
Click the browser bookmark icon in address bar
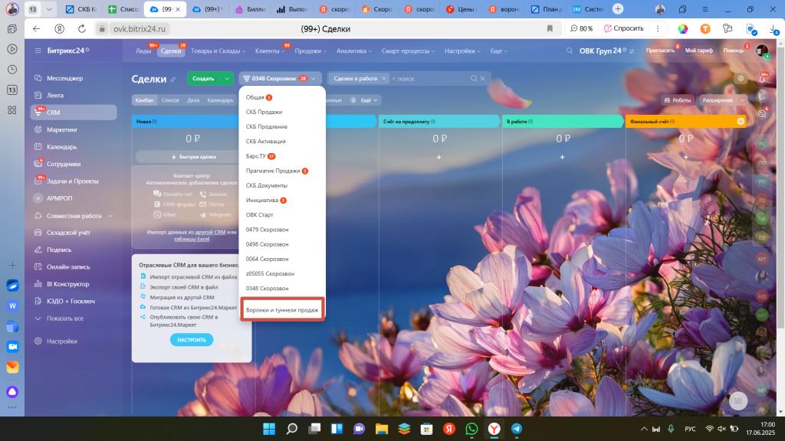pyautogui.click(x=550, y=28)
